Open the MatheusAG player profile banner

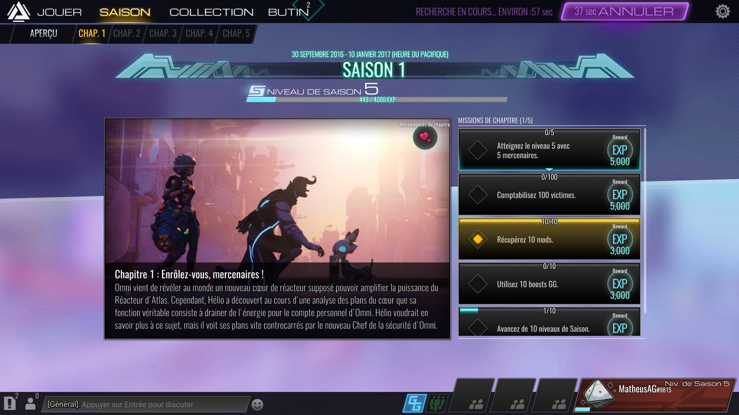pyautogui.click(x=655, y=395)
